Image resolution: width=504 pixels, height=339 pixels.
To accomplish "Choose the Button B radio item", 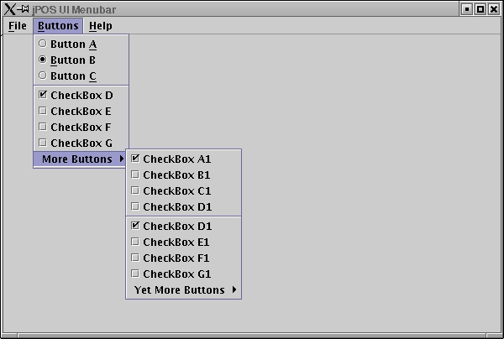I will (x=72, y=60).
